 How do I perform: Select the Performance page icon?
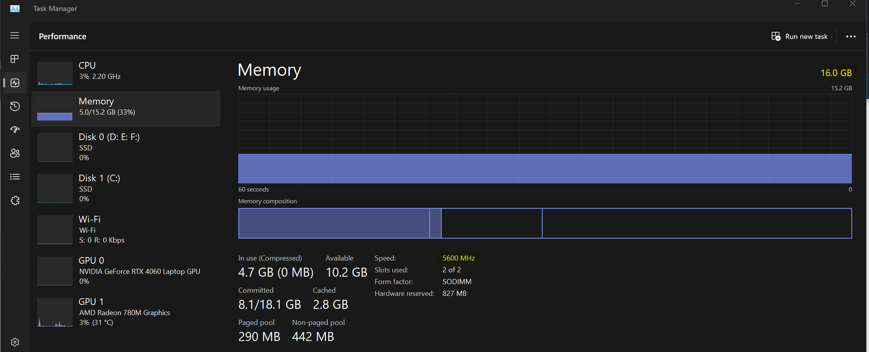click(x=15, y=83)
